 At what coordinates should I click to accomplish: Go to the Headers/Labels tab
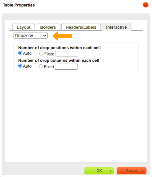coord(81,27)
